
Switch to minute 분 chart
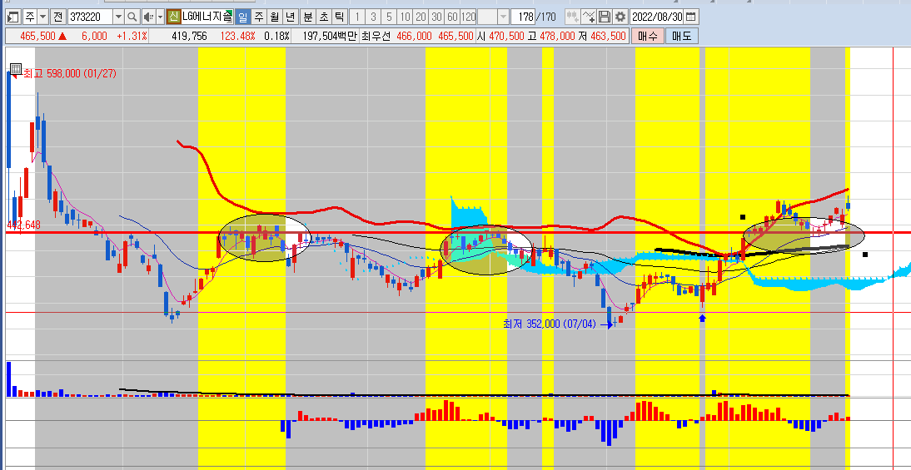pos(308,17)
